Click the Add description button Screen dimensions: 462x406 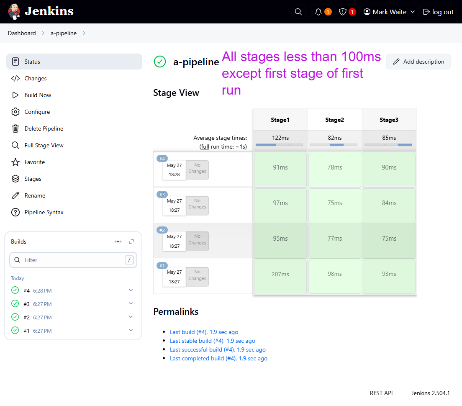(418, 62)
